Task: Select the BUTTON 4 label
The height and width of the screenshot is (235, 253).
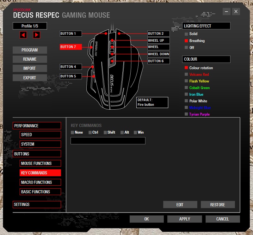Action: click(x=71, y=67)
